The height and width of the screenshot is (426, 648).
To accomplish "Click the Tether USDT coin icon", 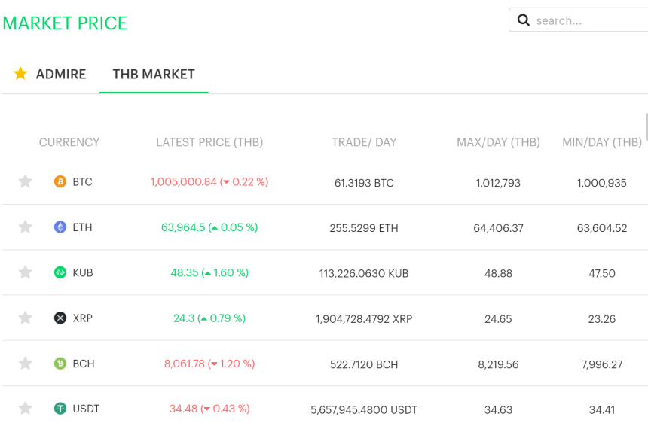I will pyautogui.click(x=60, y=409).
